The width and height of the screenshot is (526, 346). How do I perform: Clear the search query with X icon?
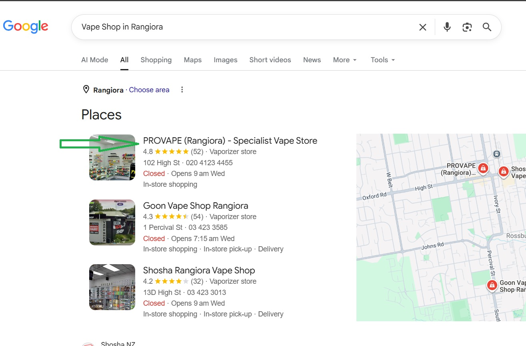coord(422,27)
